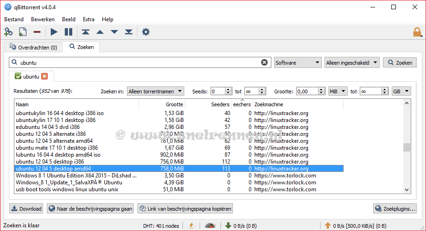Switch to the Overdrachten (0) tab
This screenshot has width=426, height=231.
[x=33, y=47]
